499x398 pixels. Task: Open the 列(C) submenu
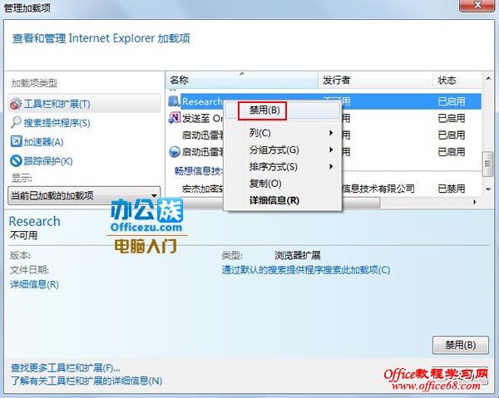[282, 133]
